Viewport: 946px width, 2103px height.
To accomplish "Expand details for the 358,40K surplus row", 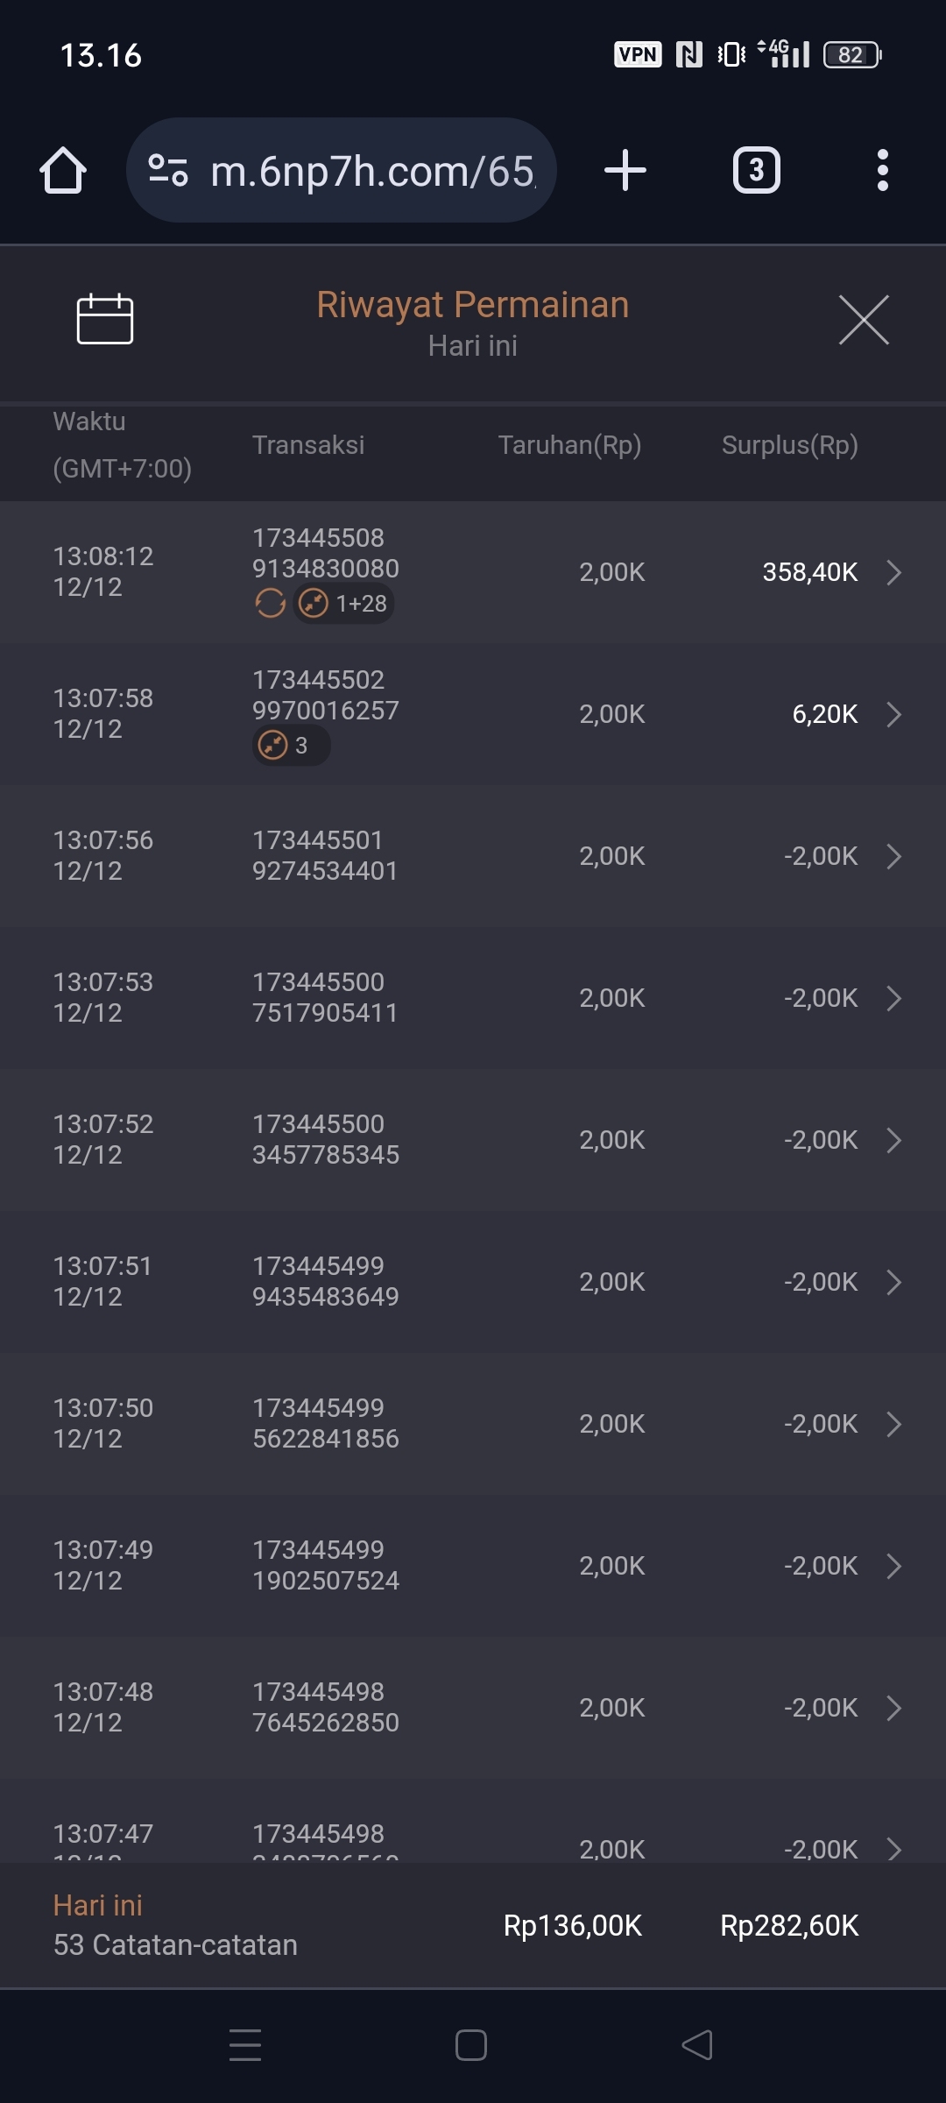I will [893, 572].
